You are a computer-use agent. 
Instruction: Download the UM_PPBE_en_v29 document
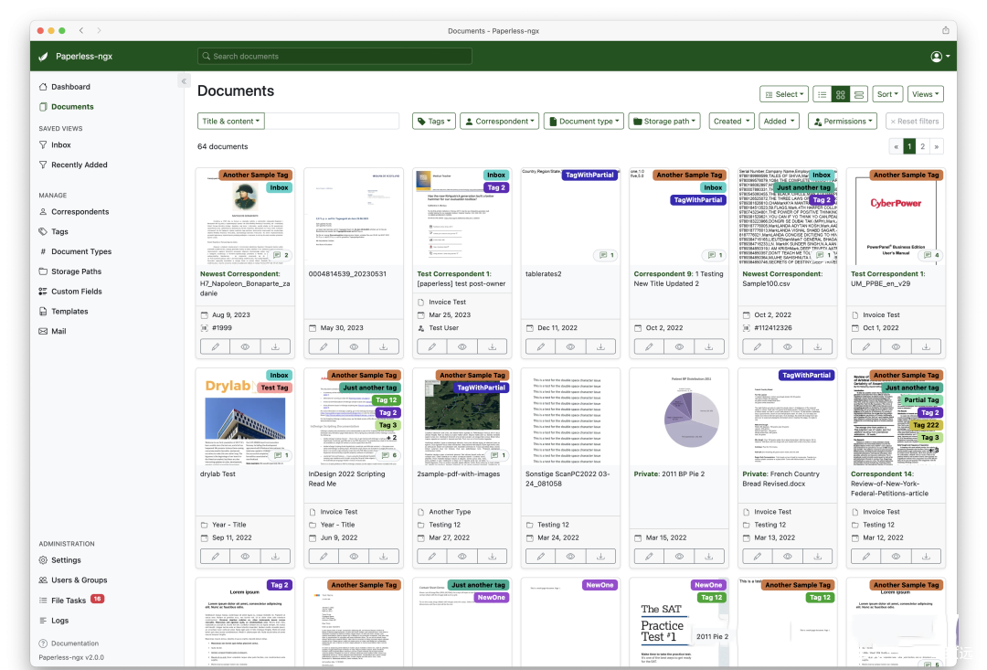coord(926,347)
